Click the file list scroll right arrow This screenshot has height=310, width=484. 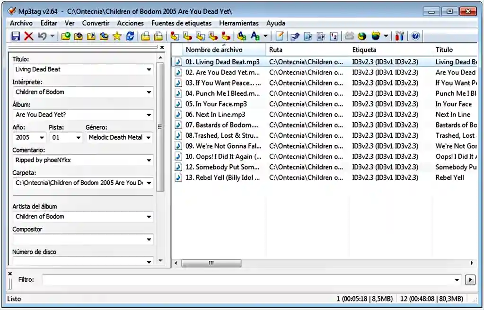[472, 263]
